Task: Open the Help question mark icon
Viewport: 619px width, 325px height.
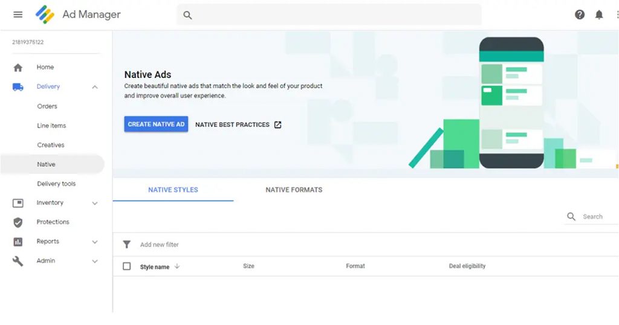Action: pos(580,14)
